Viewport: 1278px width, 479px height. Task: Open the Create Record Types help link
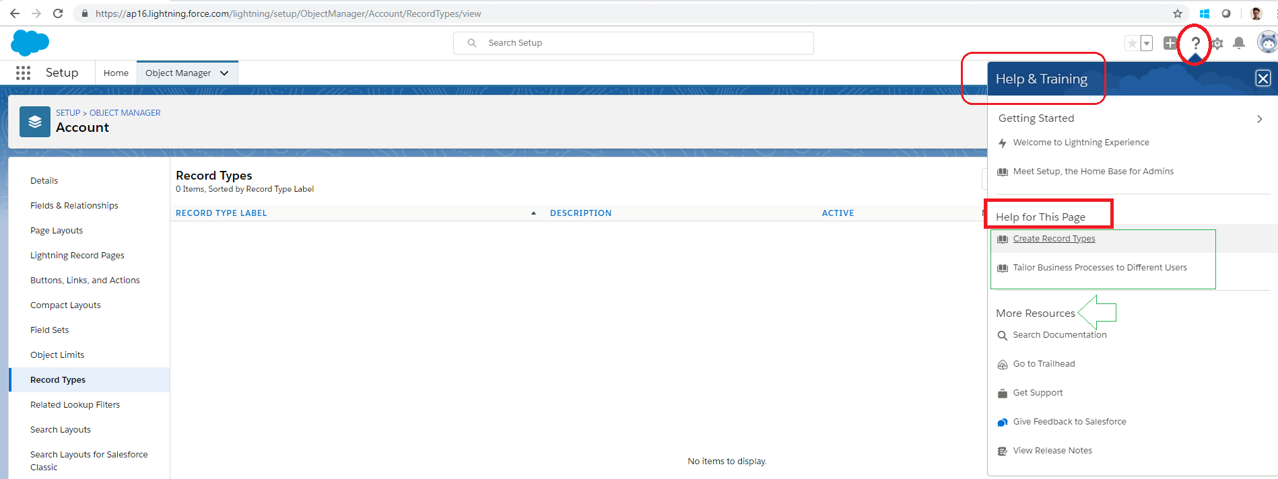[x=1054, y=239]
